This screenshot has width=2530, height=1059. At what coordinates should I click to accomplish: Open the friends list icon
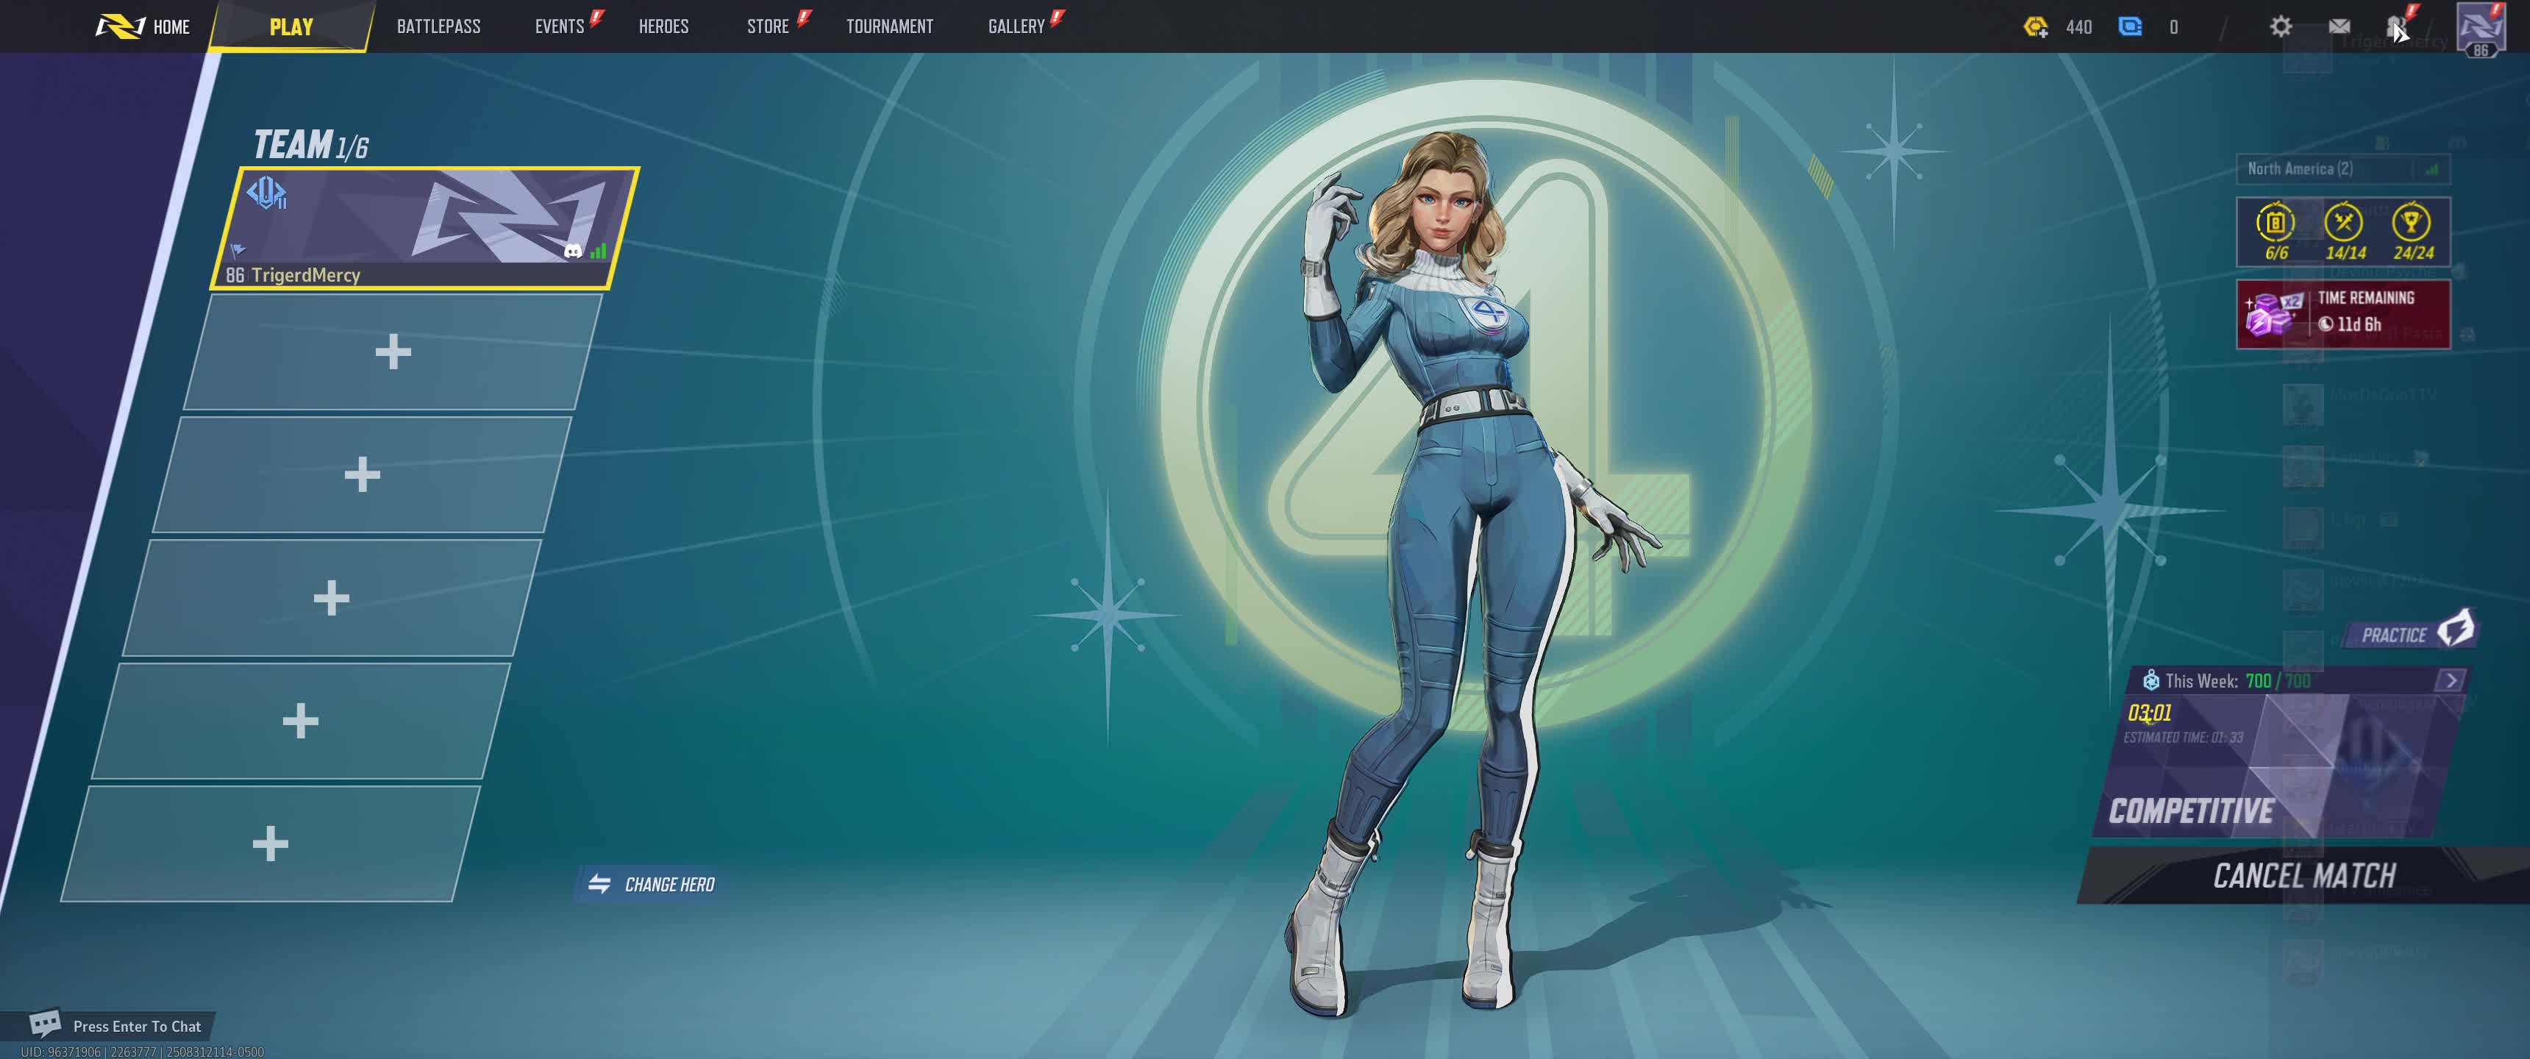tap(2398, 26)
